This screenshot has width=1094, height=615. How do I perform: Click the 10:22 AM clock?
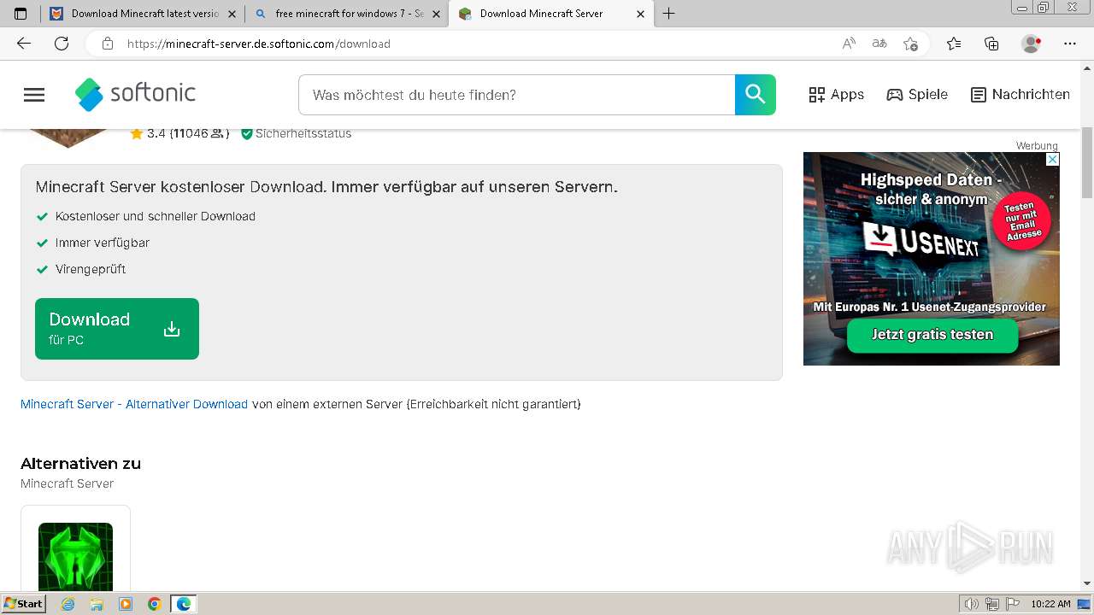pyautogui.click(x=1050, y=604)
